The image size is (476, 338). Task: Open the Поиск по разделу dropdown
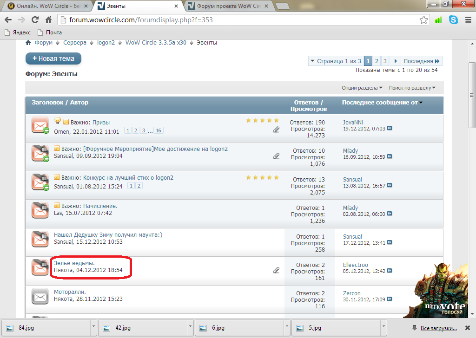coord(412,88)
